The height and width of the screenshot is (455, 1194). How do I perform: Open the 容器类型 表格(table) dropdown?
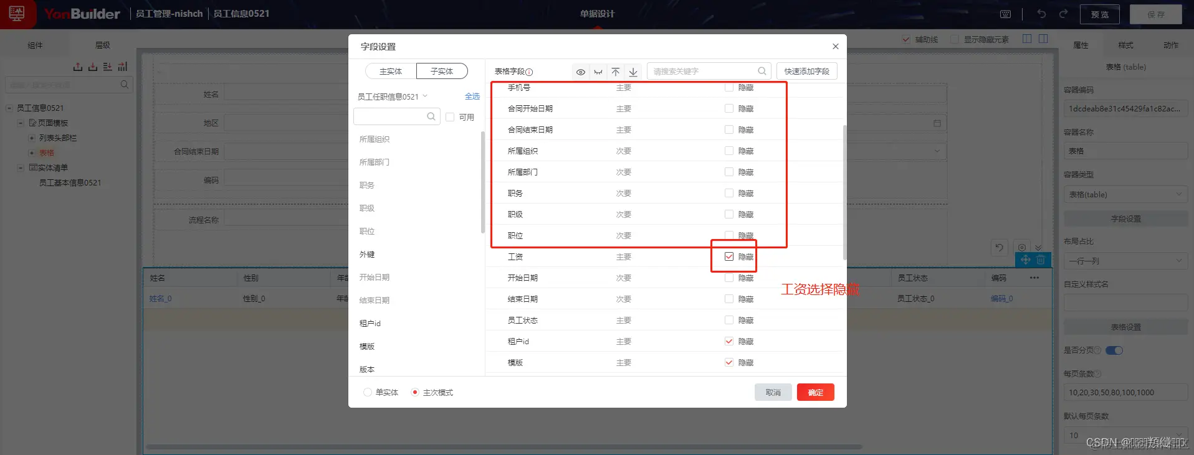pyautogui.click(x=1125, y=194)
